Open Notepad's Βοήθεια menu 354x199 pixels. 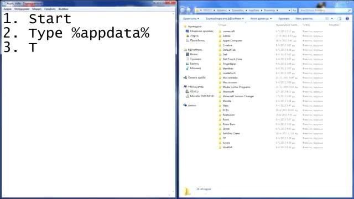click(63, 9)
